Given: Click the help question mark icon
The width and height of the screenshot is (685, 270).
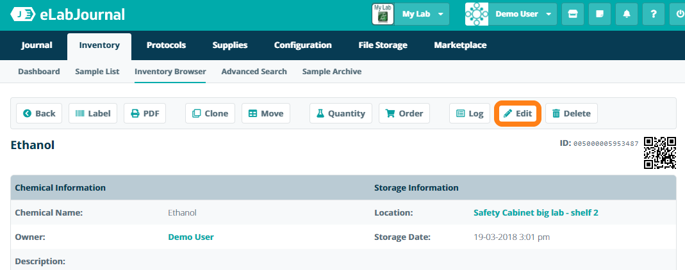Looking at the screenshot, I should click(653, 14).
